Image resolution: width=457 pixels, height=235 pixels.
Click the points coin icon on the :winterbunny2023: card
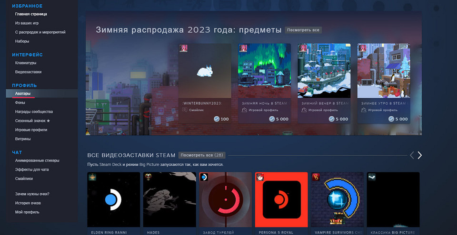click(217, 119)
